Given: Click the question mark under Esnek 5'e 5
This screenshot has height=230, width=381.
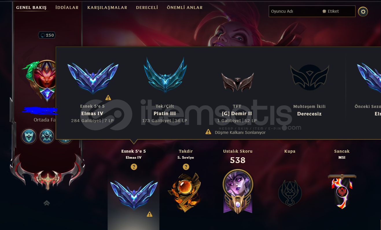Looking at the screenshot, I should coord(134,167).
